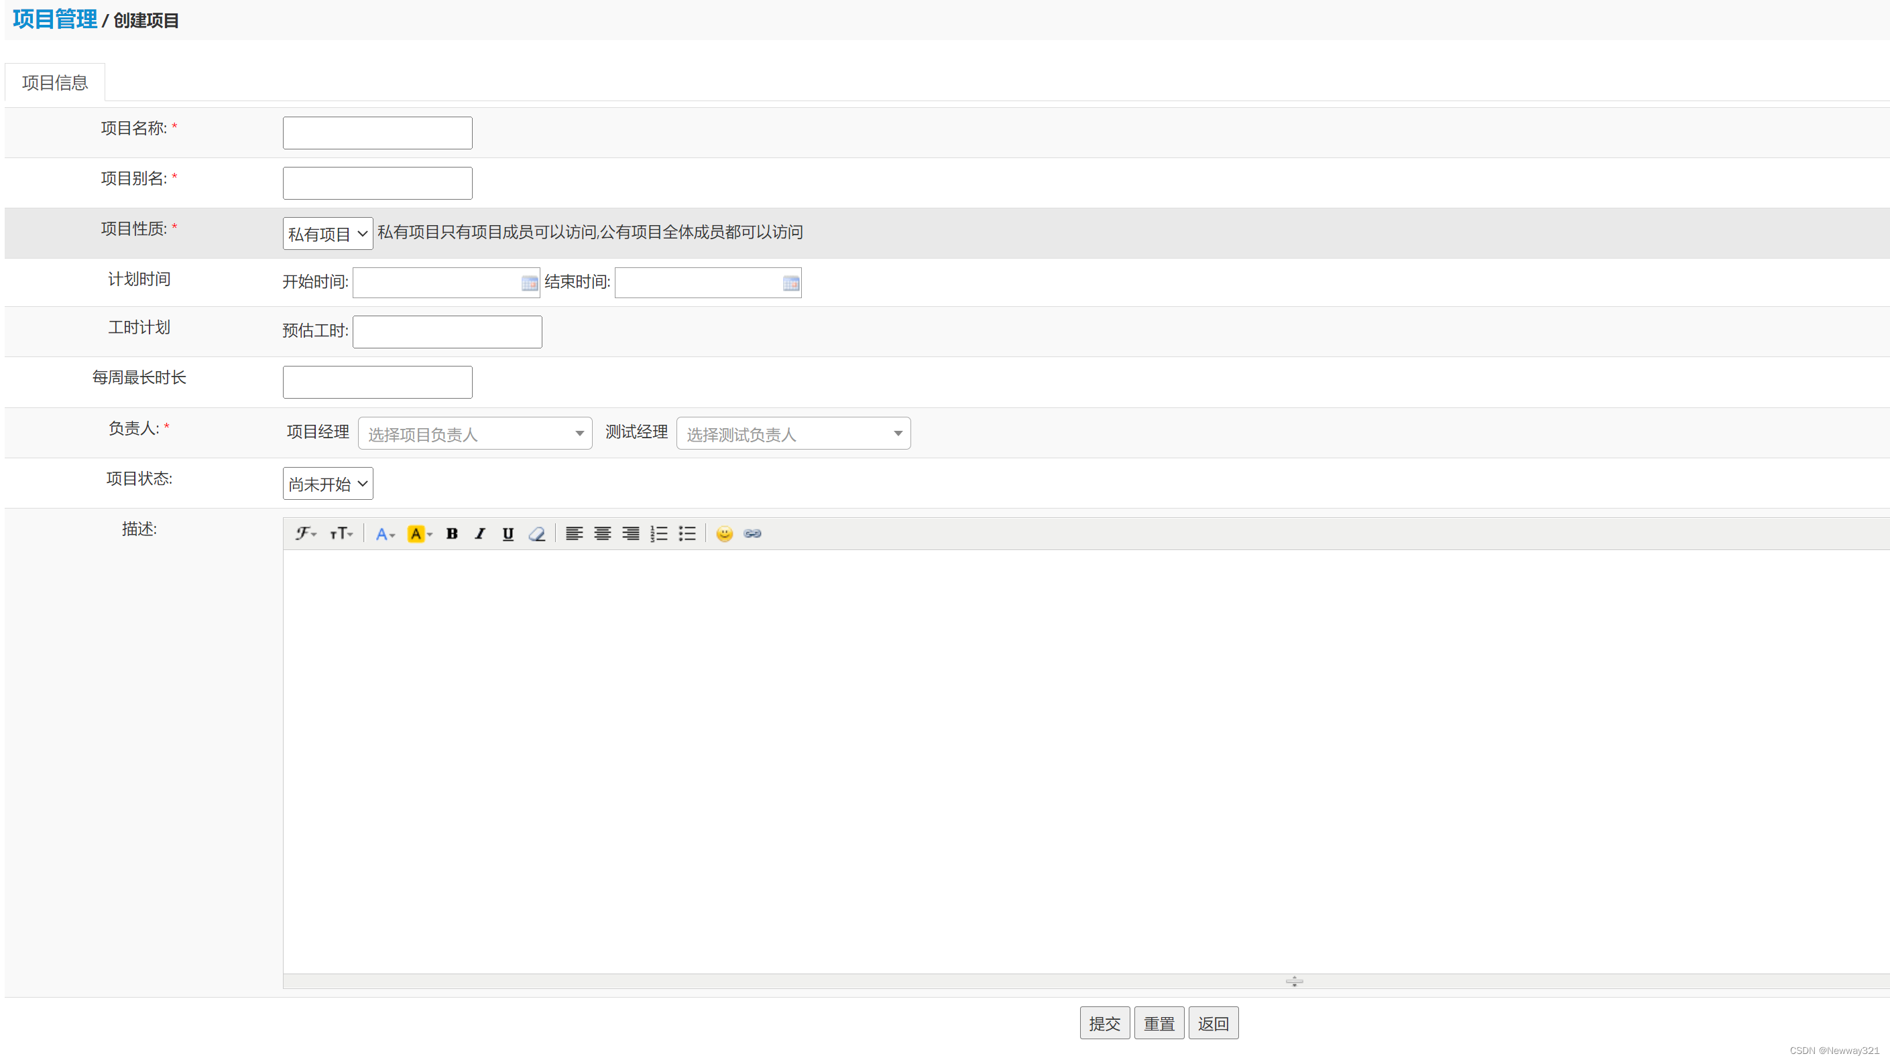This screenshot has width=1890, height=1062.
Task: Choose text color with the blue A icon
Action: 384,534
